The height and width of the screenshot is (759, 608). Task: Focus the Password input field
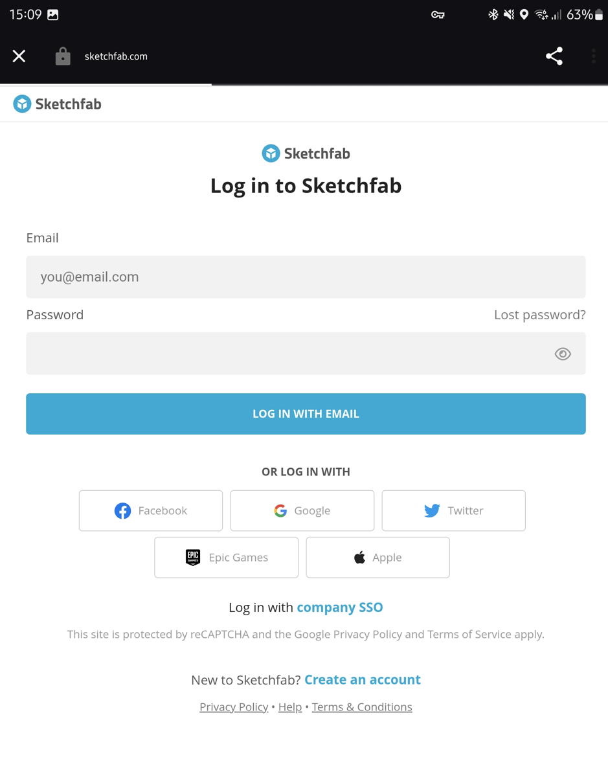(285, 354)
